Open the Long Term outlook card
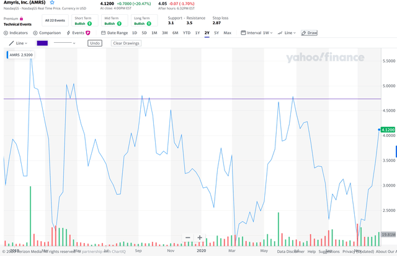The width and height of the screenshot is (397, 256). coord(144,20)
